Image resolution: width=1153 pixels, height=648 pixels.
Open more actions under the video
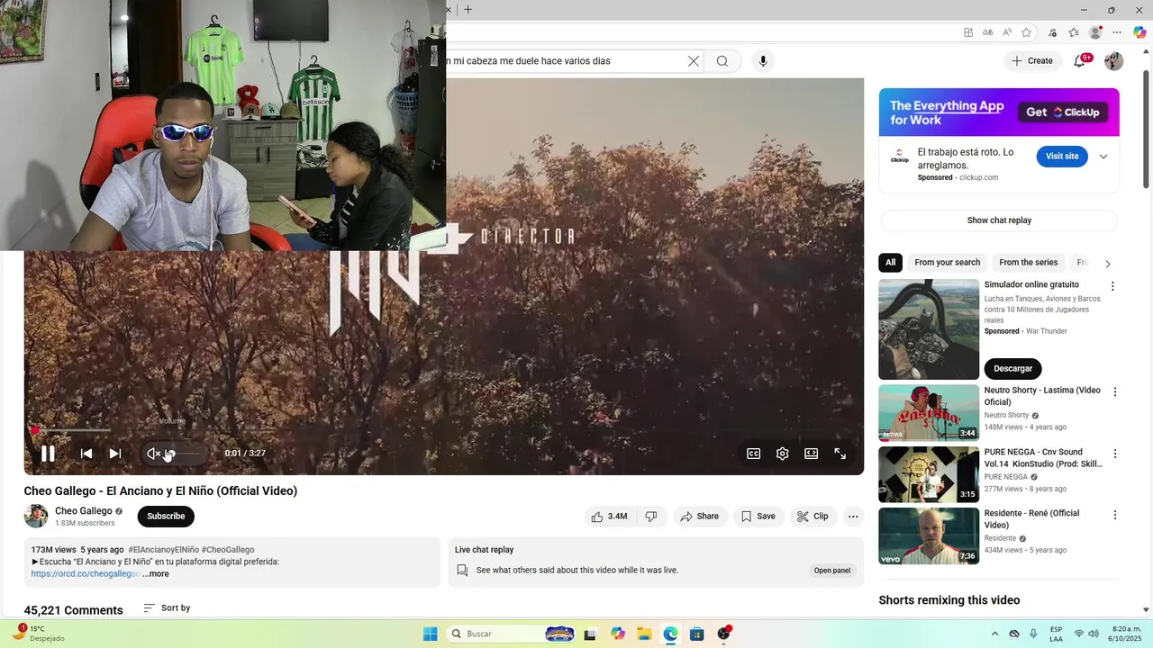853,517
